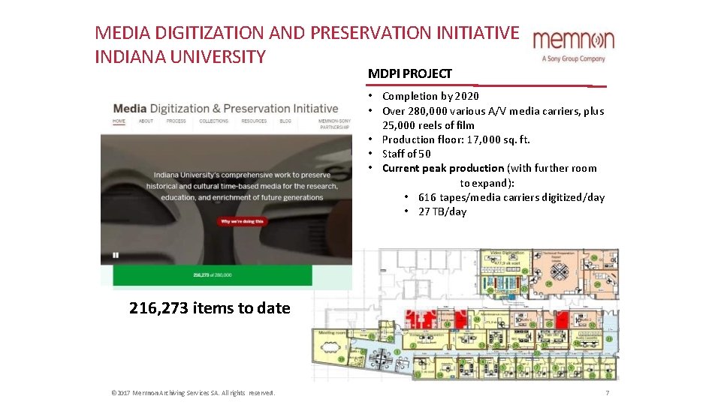Click the green 216,273 of 280,000 progress bar
721x405 pixels.
(213, 275)
